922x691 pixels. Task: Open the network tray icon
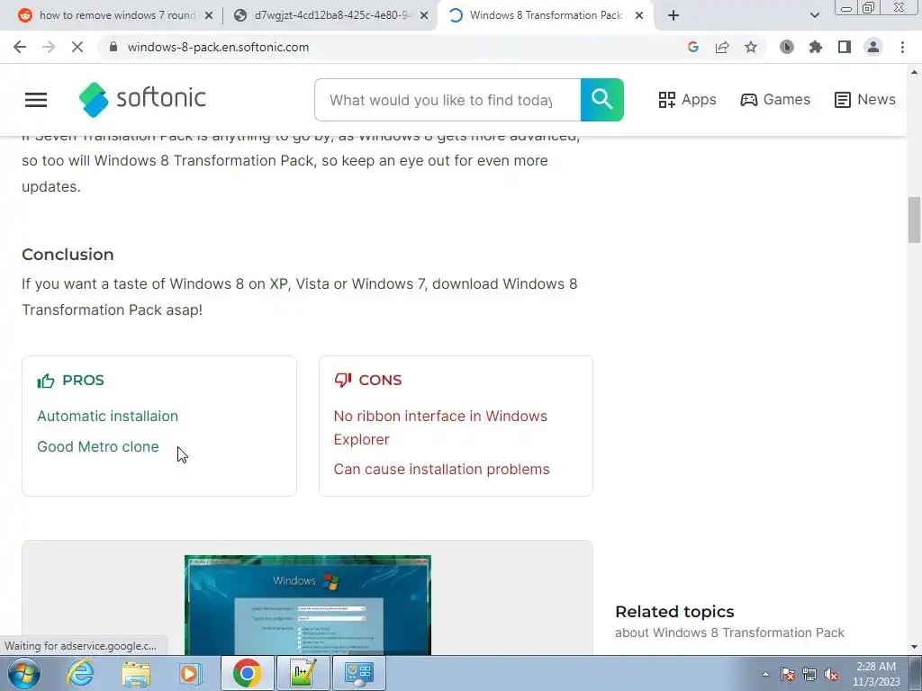pos(809,674)
